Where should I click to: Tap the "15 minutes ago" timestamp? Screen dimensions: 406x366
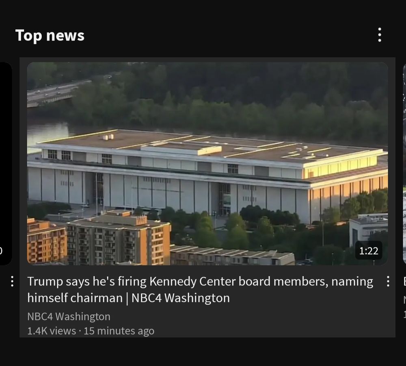pyautogui.click(x=119, y=331)
